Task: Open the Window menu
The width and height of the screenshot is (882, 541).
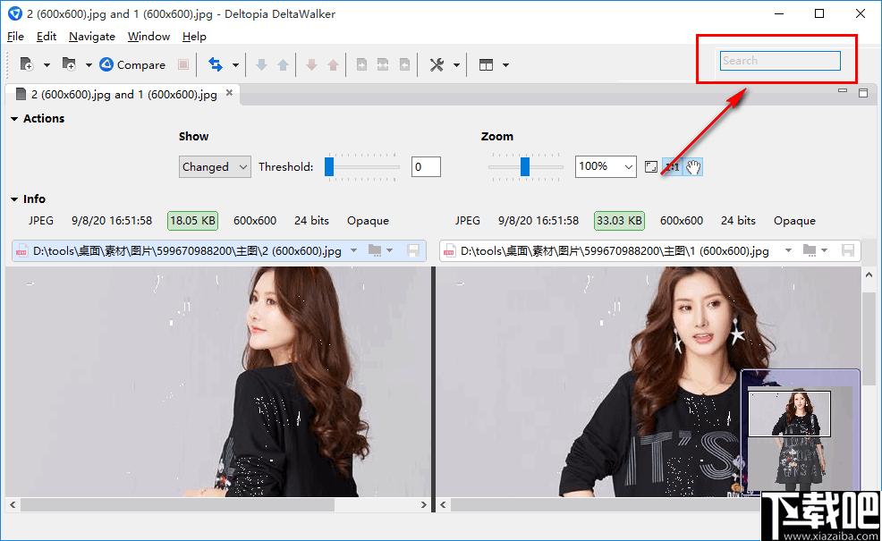Action: tap(148, 37)
